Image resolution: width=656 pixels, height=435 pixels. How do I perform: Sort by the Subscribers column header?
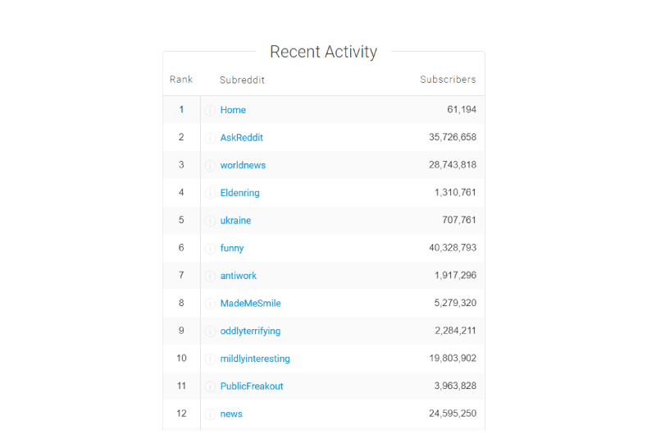pyautogui.click(x=448, y=80)
